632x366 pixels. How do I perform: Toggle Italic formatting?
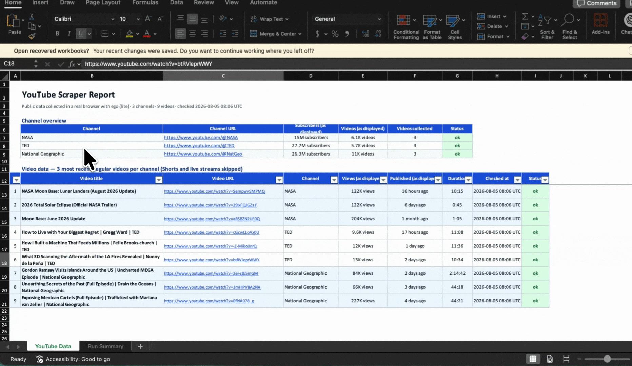coord(69,34)
